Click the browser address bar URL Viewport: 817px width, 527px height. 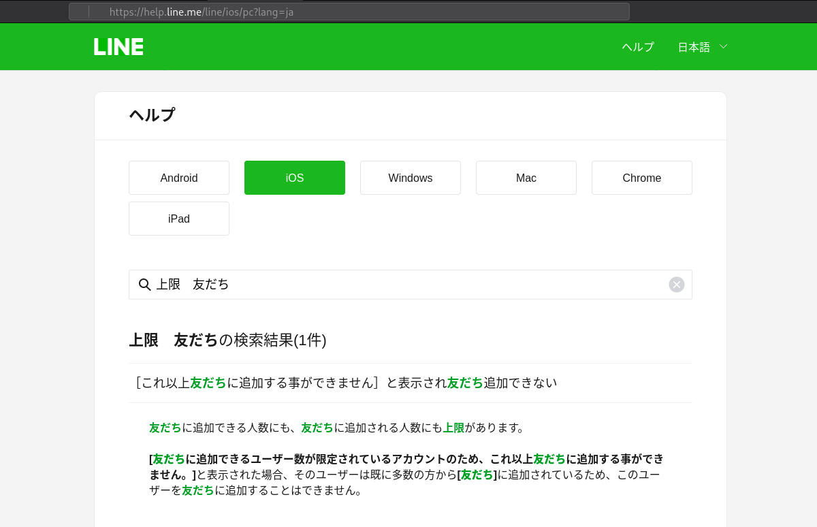tap(202, 12)
